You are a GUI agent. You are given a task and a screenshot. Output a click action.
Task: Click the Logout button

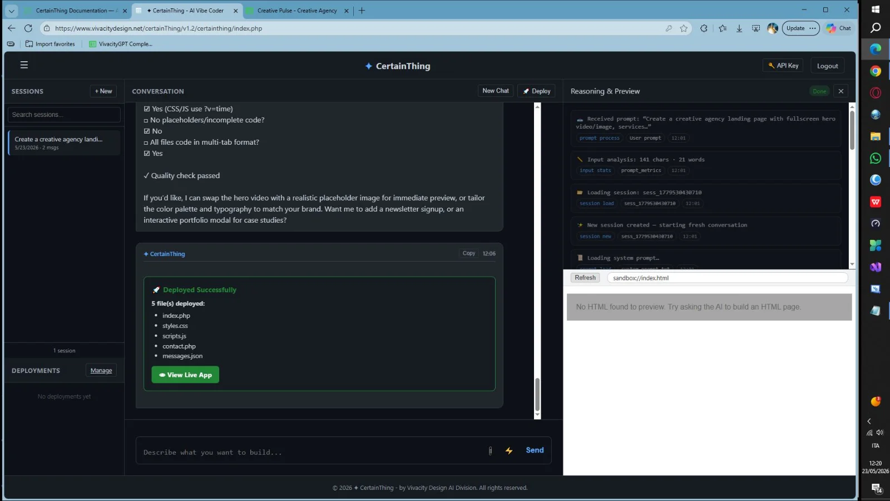(x=827, y=66)
